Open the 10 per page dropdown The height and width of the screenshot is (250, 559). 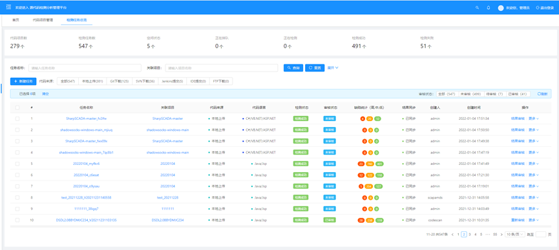[515, 235]
